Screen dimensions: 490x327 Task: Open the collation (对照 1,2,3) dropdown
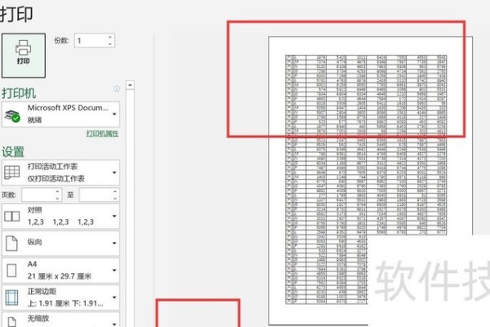[x=60, y=216]
